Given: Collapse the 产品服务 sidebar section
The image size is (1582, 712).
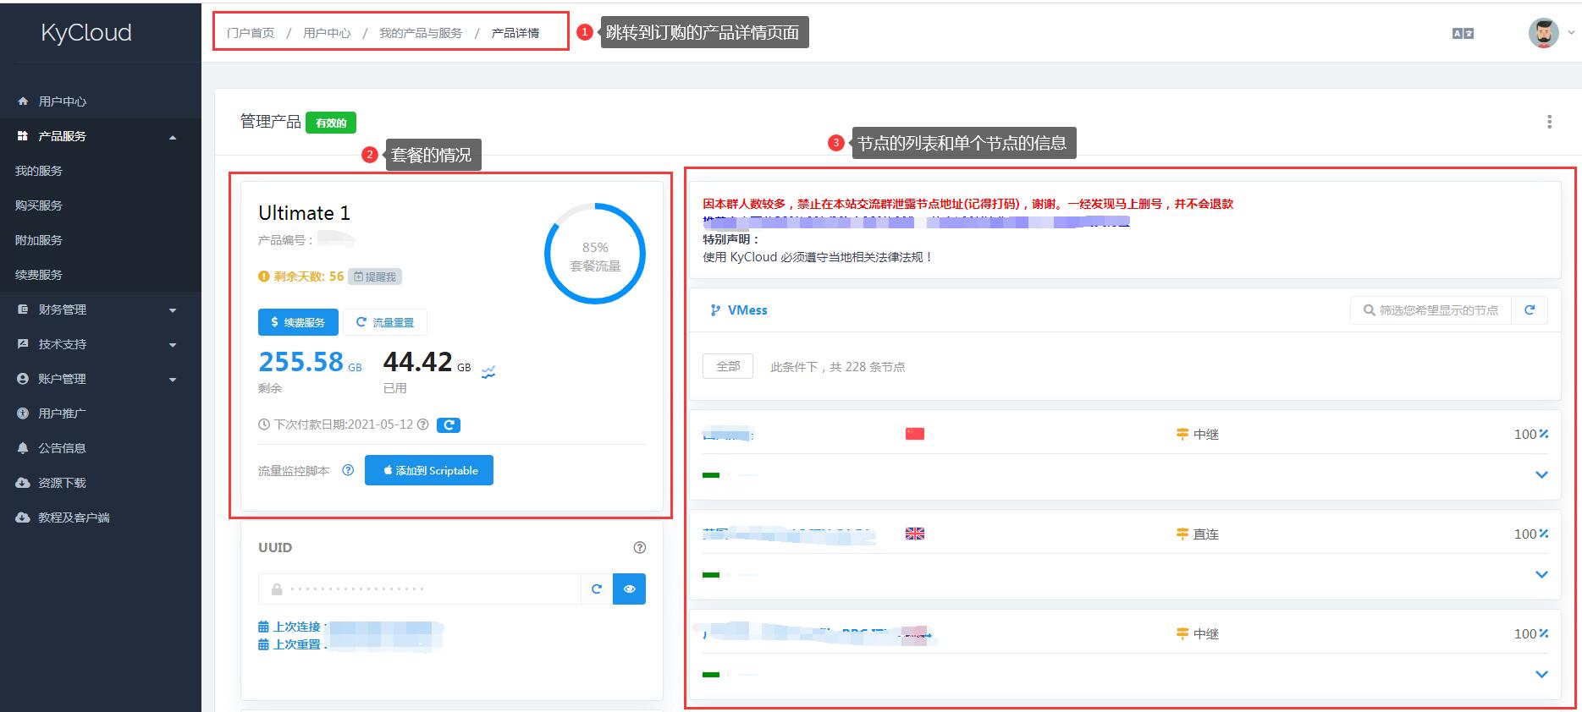Looking at the screenshot, I should pyautogui.click(x=100, y=136).
